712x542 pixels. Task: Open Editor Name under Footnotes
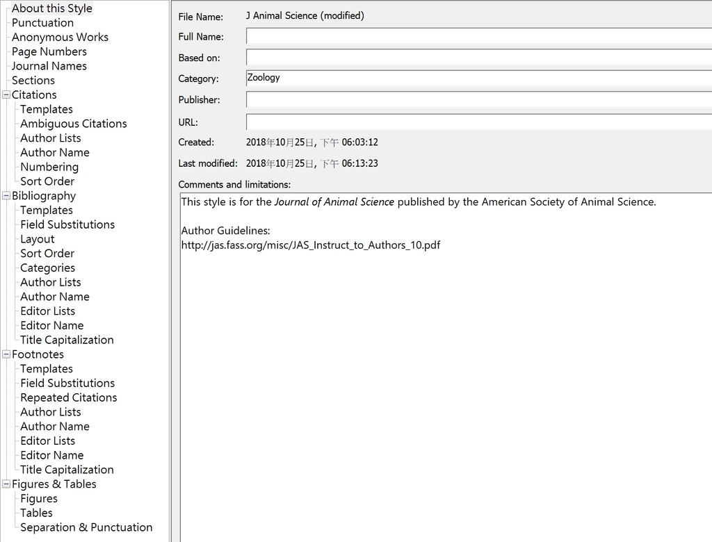[x=51, y=455]
